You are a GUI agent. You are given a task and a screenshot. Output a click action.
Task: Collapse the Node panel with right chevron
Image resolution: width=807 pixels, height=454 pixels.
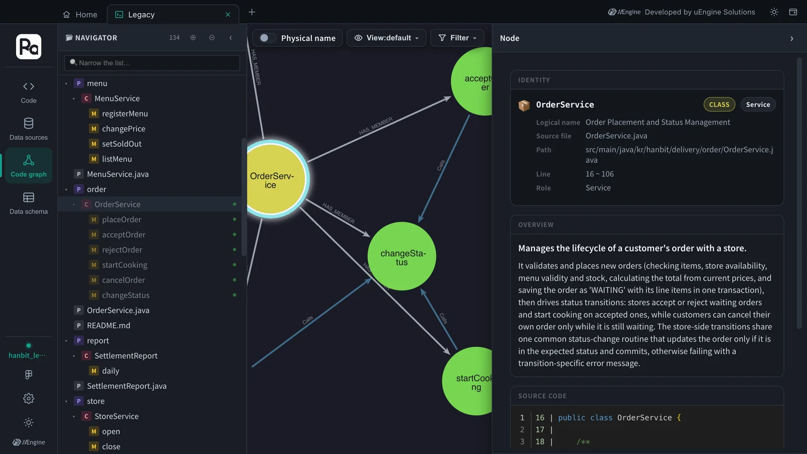point(792,38)
